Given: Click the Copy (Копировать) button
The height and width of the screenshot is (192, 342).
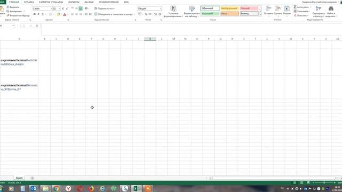Looking at the screenshot, I should click(14, 11).
